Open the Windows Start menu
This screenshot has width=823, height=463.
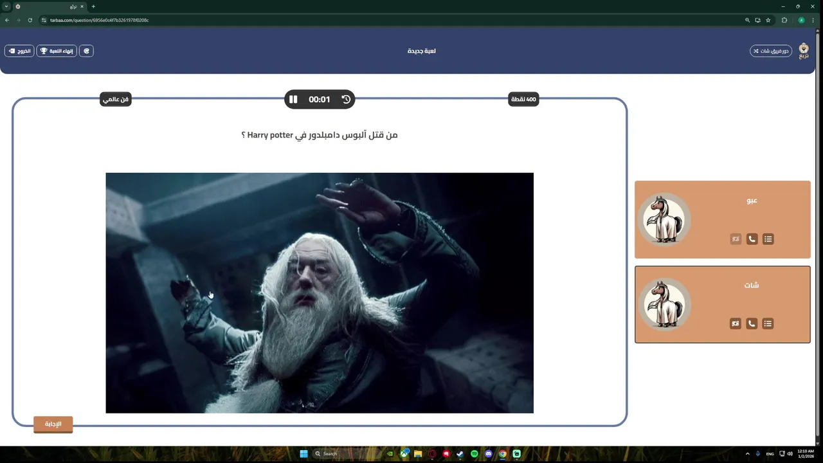click(303, 453)
